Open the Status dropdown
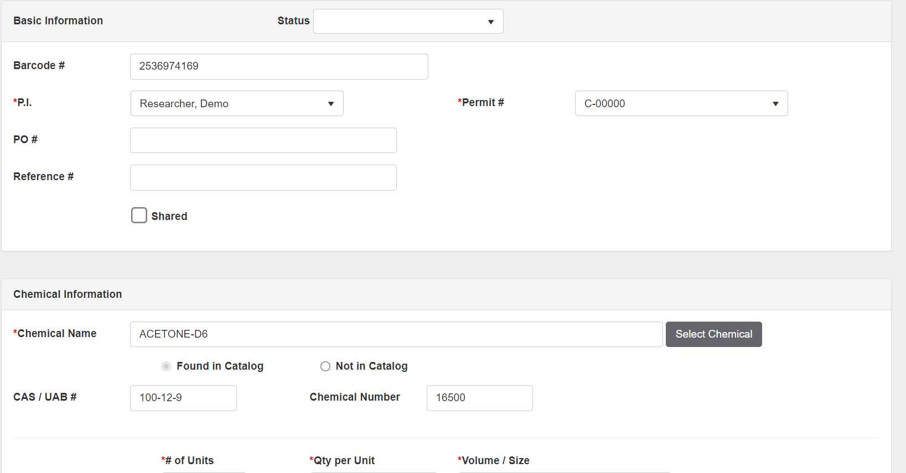The height and width of the screenshot is (473, 906). (408, 22)
